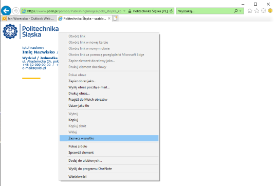Image resolution: width=275 pixels, height=186 pixels.
Task: Click 'Wydział / Jednostka' text
Action: click(40, 58)
